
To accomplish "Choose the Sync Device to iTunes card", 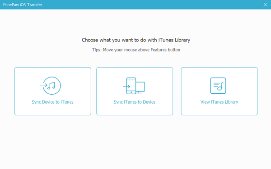I will (x=53, y=91).
